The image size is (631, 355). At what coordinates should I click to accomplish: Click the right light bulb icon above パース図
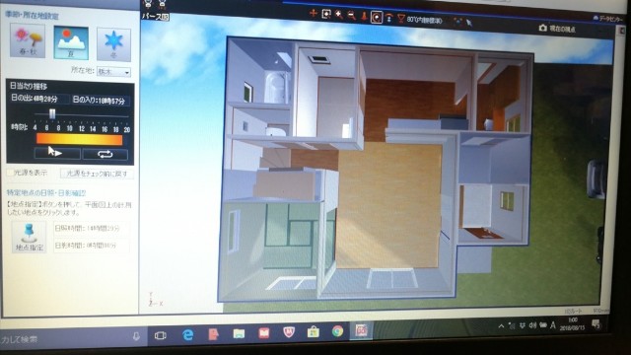click(x=162, y=4)
